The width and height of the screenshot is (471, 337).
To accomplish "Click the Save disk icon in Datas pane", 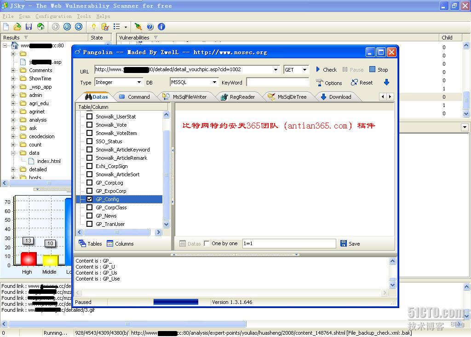I will point(344,243).
